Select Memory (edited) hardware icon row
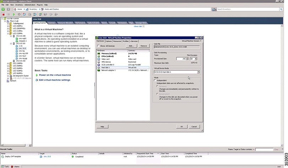The width and height of the screenshot is (288, 168). point(98,53)
